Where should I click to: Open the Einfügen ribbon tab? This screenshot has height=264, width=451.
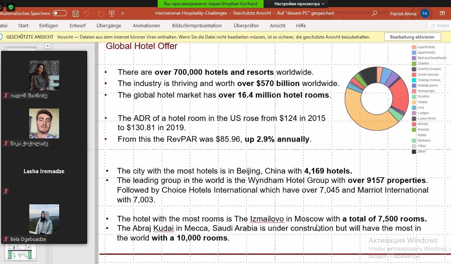pos(49,26)
